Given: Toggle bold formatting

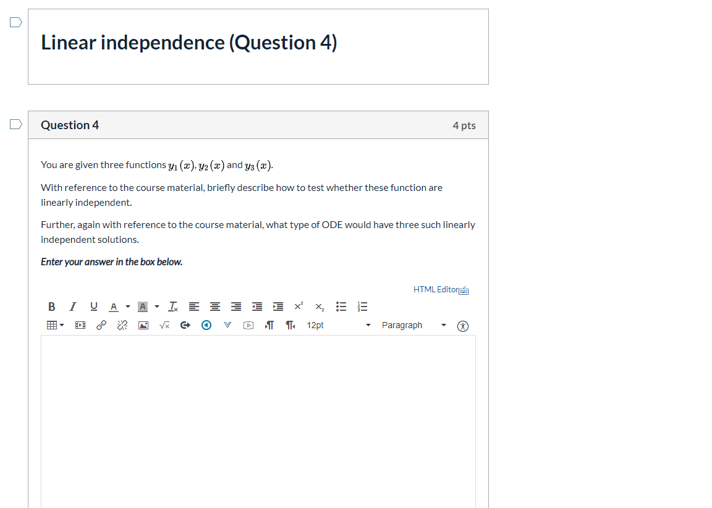Looking at the screenshot, I should tap(51, 307).
